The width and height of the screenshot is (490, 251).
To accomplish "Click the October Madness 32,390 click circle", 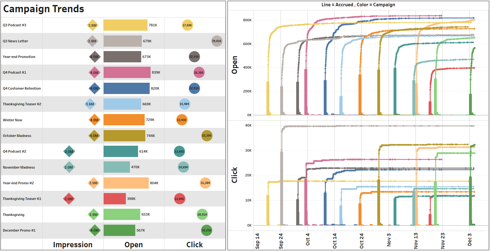I will pos(207,136).
